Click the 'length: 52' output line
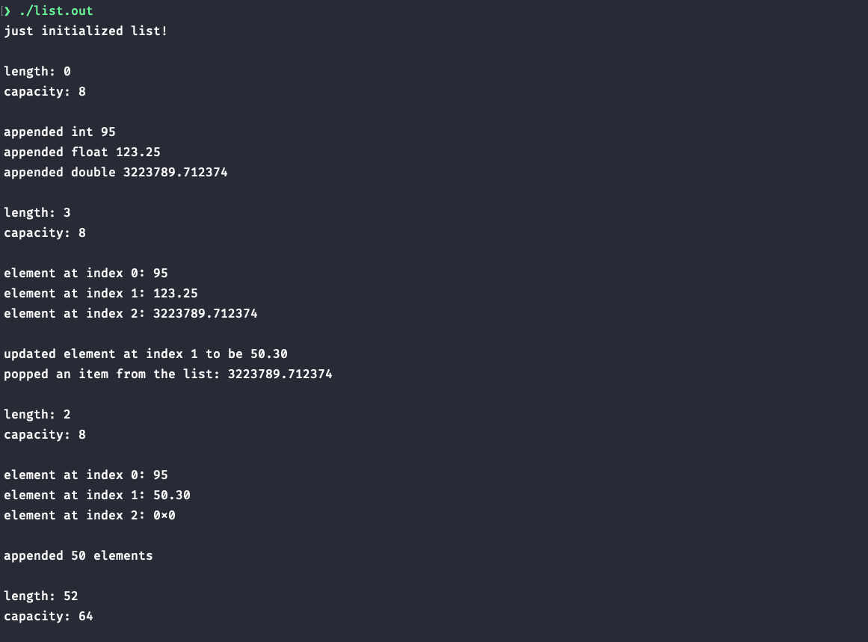 click(x=41, y=596)
